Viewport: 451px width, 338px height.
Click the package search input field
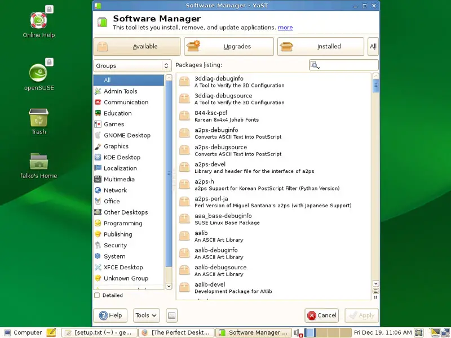tap(344, 65)
